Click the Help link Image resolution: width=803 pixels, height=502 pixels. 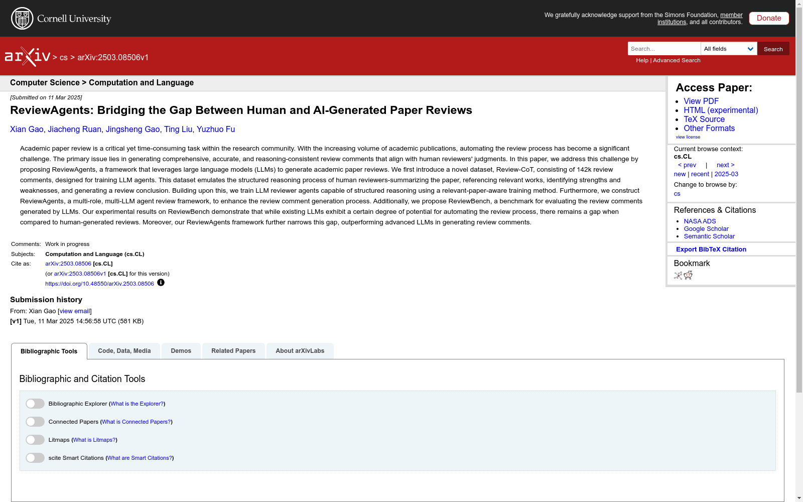[642, 60]
